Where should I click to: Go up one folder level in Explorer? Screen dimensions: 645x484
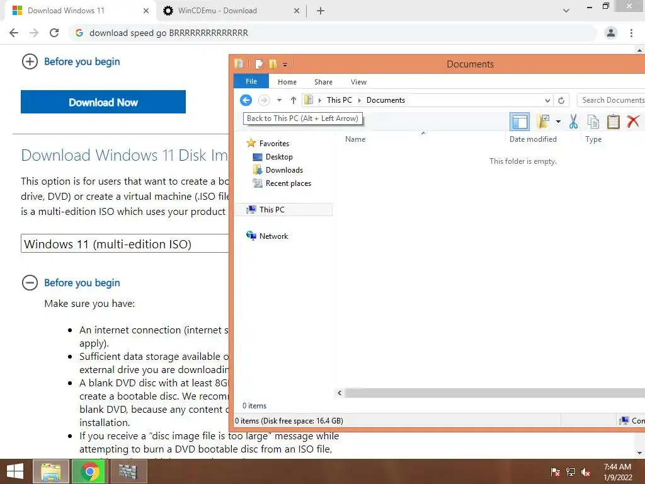(294, 100)
